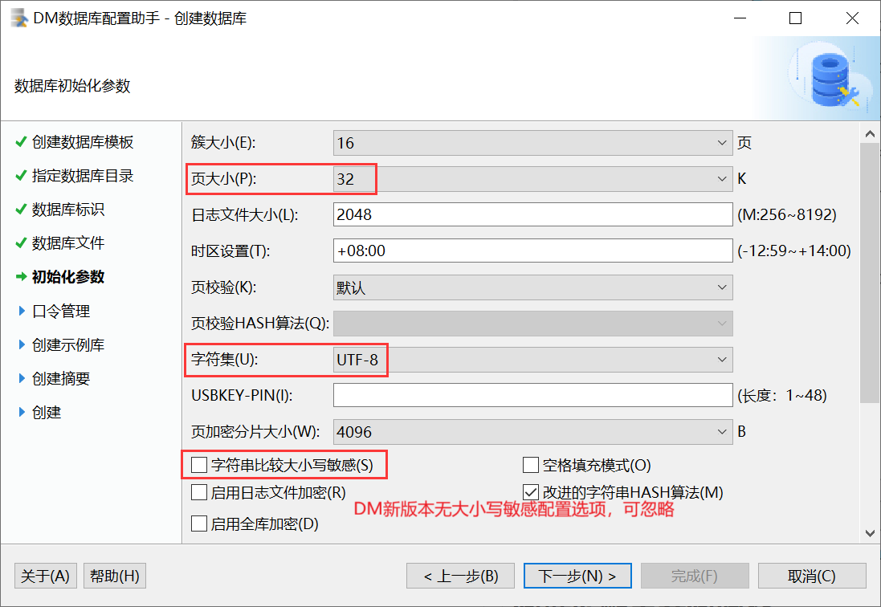Go back with 上一步(B) button
881x607 pixels.
(x=460, y=576)
